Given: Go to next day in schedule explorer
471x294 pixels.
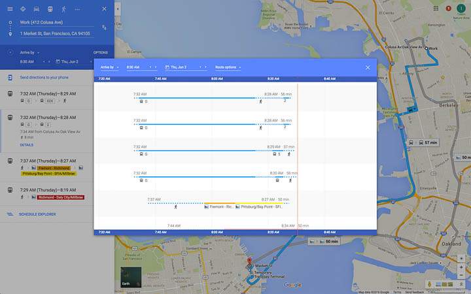Looking at the screenshot, I should click(206, 67).
